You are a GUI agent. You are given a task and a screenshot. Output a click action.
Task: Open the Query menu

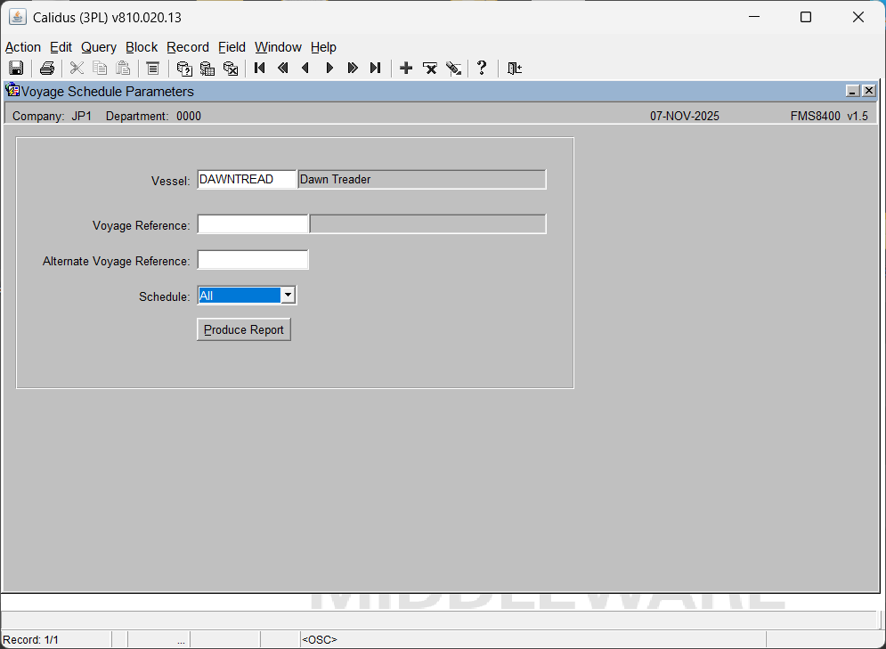click(x=99, y=47)
